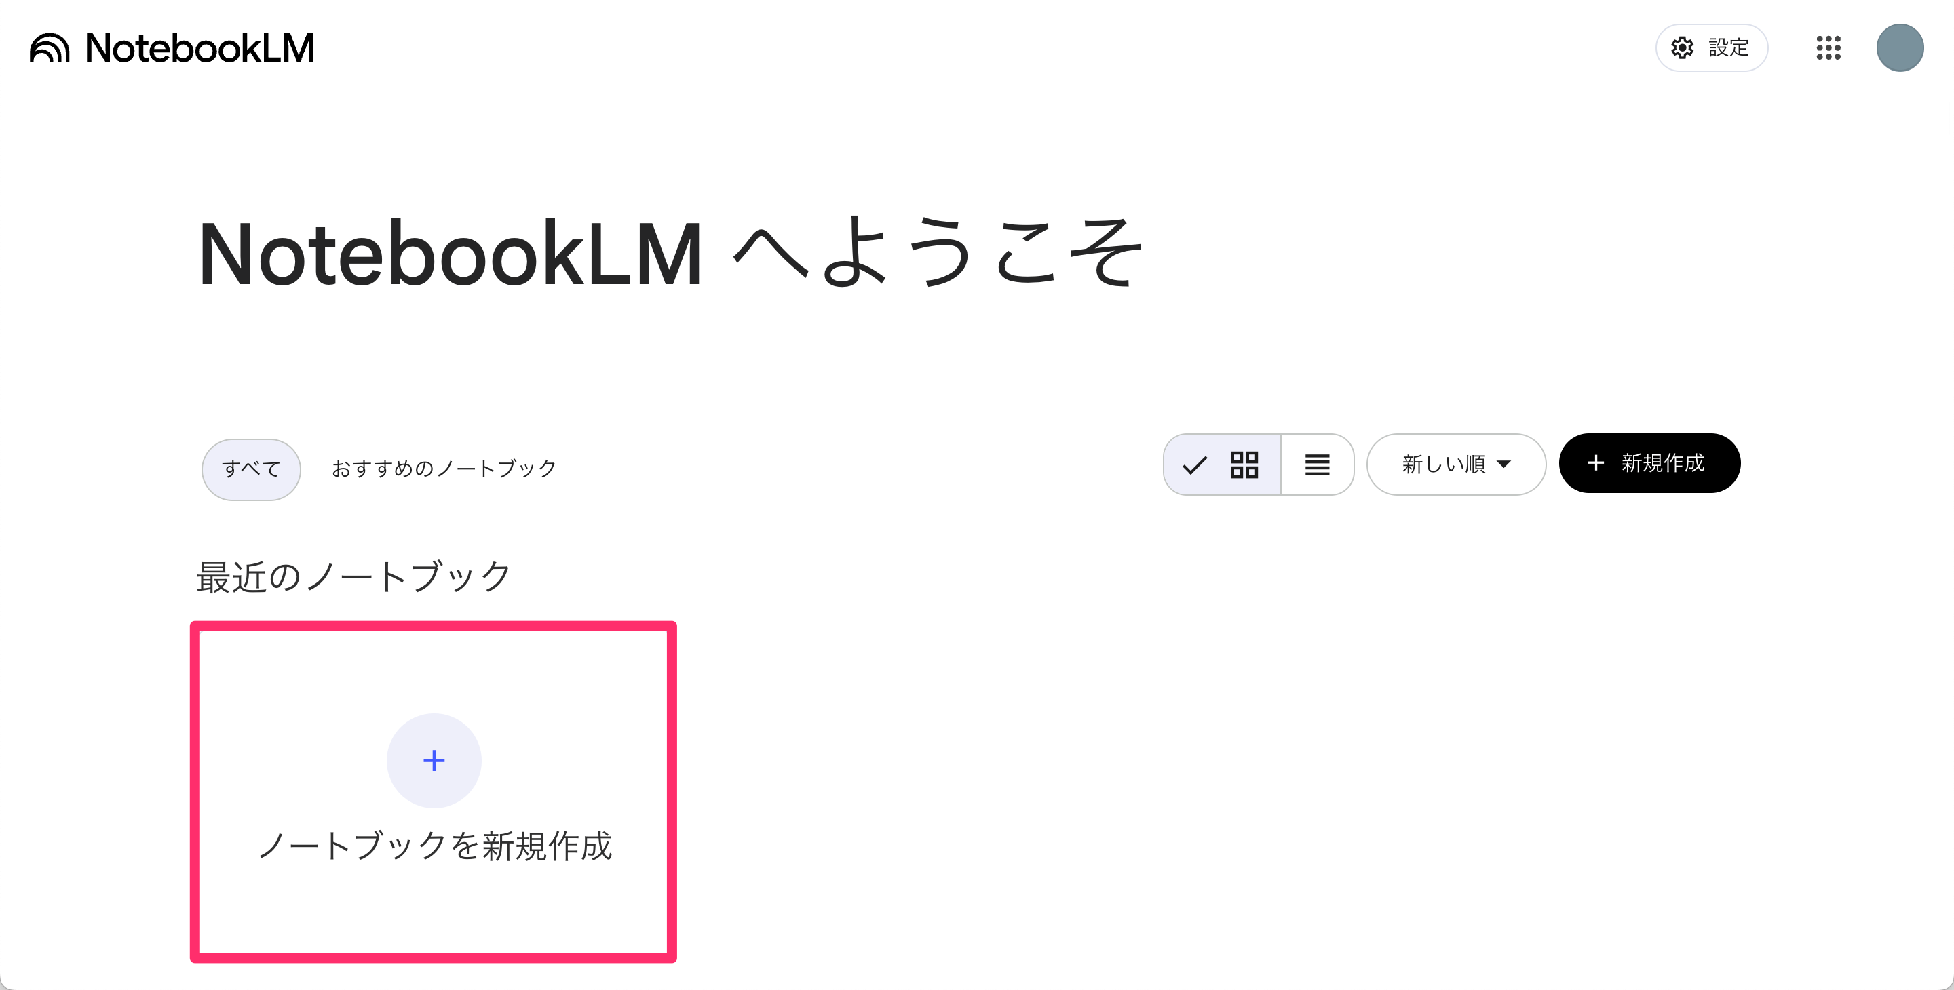This screenshot has width=1954, height=990.
Task: Click the NotebookLM へようこそ heading
Action: pos(670,252)
